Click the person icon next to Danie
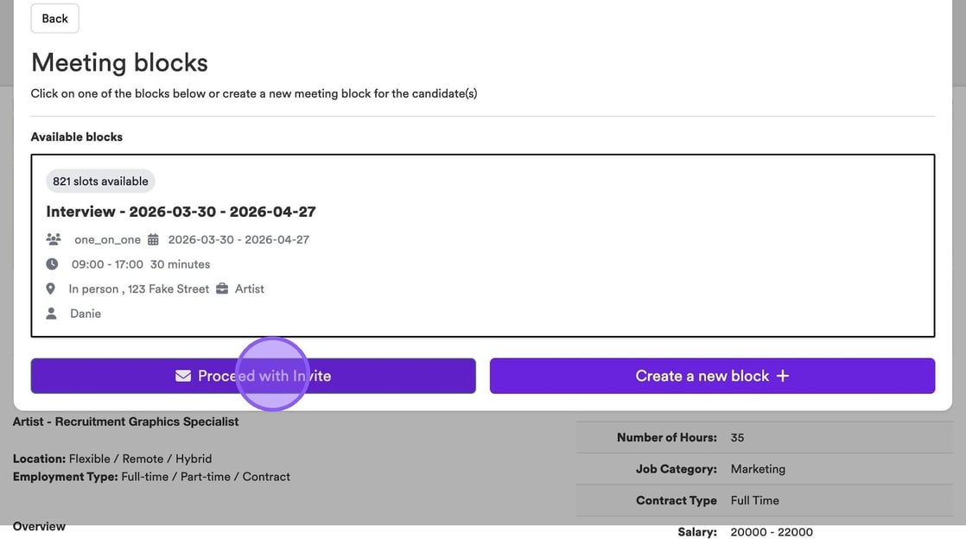This screenshot has height=539, width=966. [x=52, y=314]
